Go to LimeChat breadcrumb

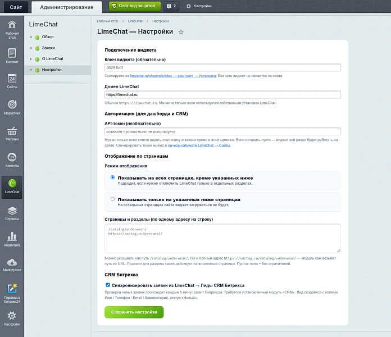(x=135, y=21)
